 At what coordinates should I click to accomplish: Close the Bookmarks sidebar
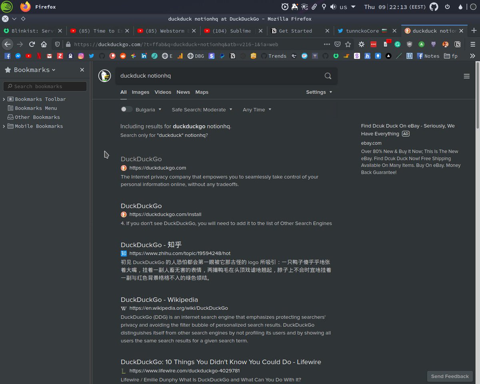82,70
